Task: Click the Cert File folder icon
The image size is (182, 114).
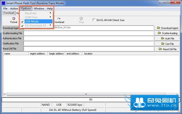Action: click(163, 44)
